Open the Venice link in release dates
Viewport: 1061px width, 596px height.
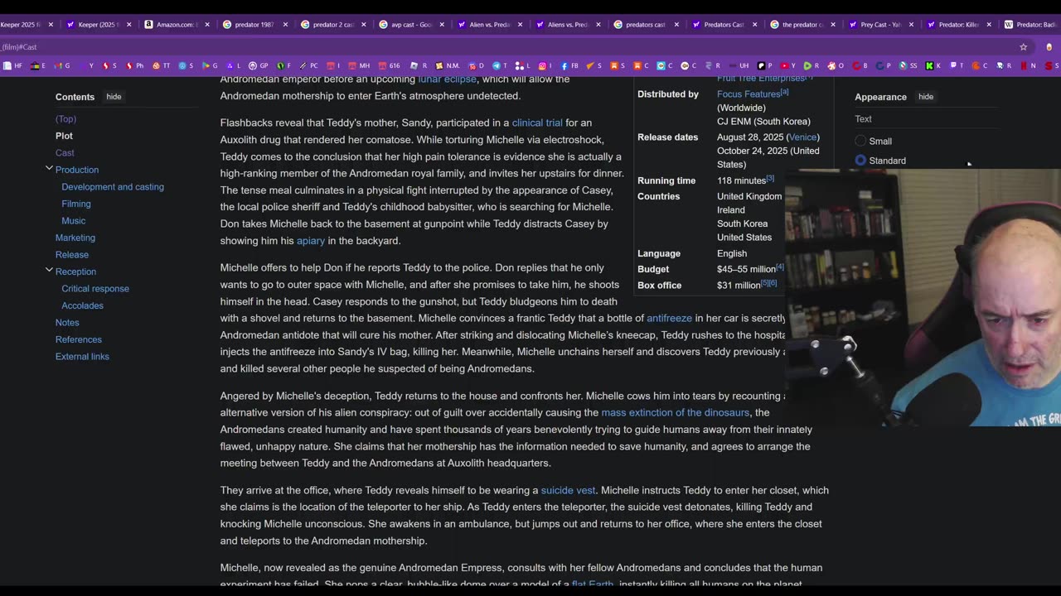click(802, 137)
